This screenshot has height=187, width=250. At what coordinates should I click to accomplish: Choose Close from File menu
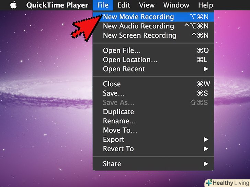point(154,84)
